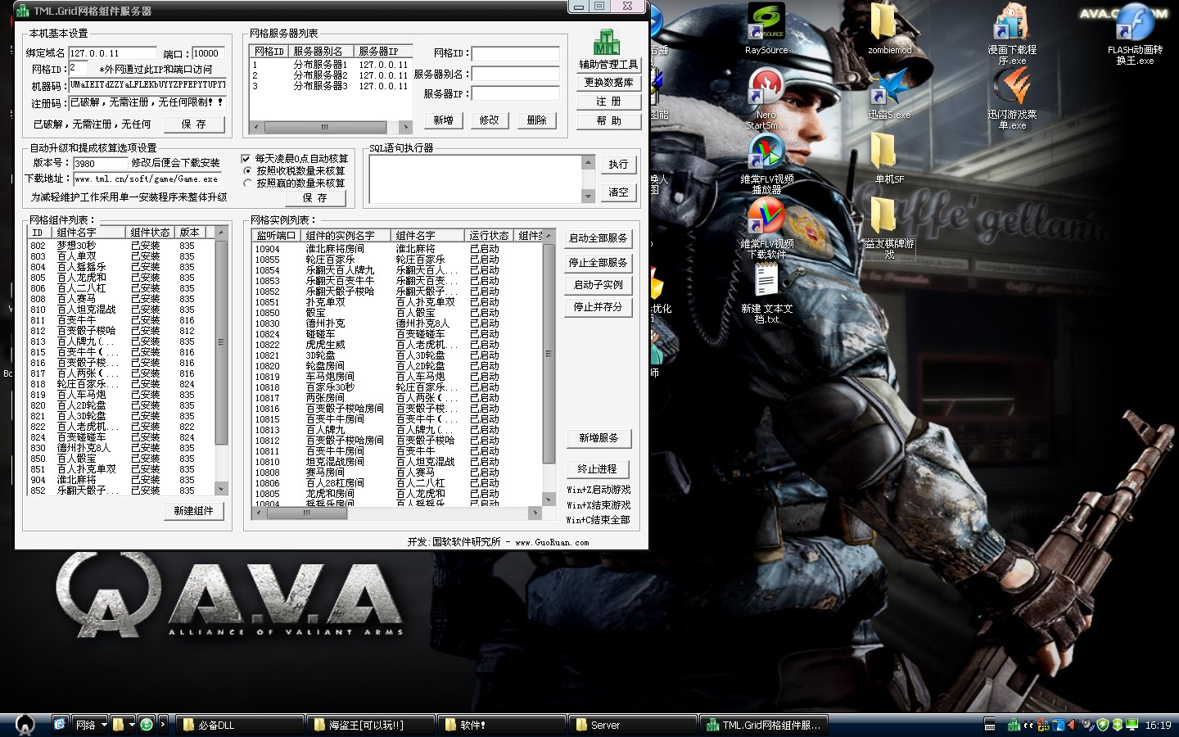
Task: Open the 单机SF desktop folder
Action: click(x=889, y=157)
